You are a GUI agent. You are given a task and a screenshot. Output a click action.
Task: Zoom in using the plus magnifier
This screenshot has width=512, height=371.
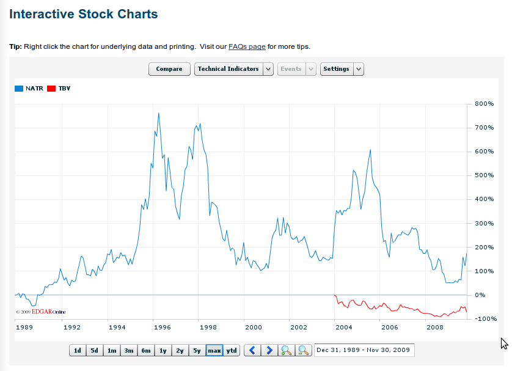point(287,350)
